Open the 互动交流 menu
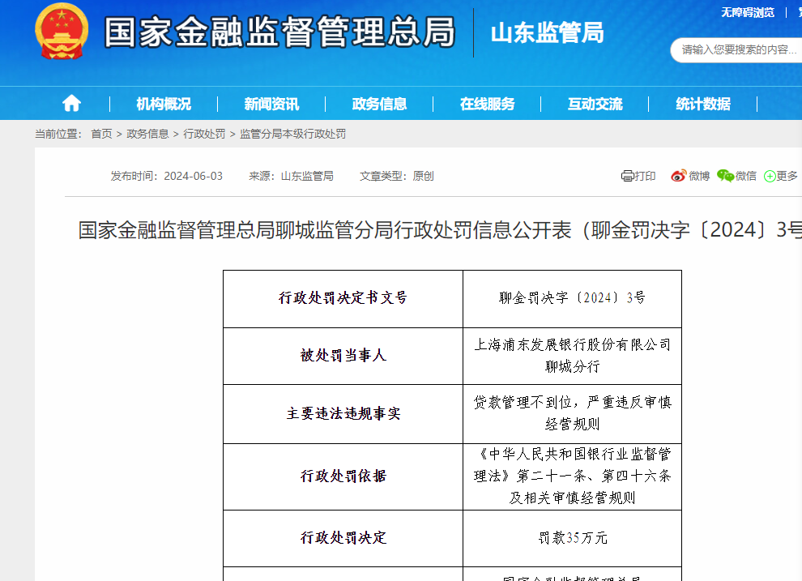This screenshot has width=802, height=581. click(x=595, y=104)
